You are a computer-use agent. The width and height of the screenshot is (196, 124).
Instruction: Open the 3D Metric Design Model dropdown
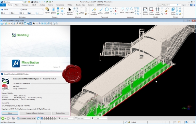coord(26,118)
